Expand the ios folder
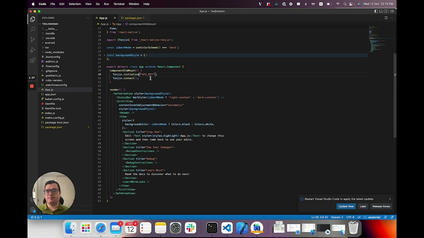424x238 pixels. click(47, 48)
